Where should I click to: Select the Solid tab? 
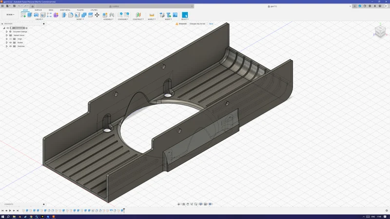[25, 10]
